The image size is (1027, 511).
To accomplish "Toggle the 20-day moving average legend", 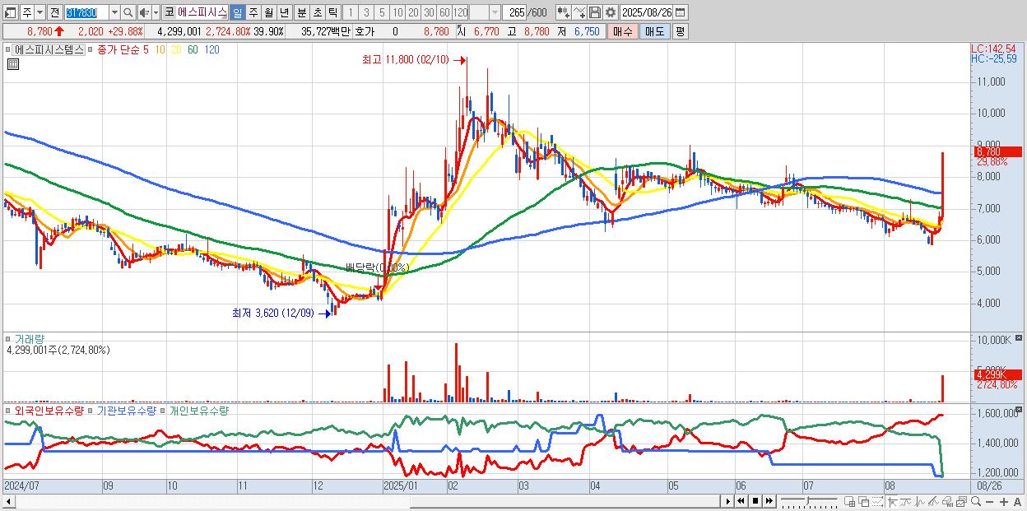I will tap(176, 50).
